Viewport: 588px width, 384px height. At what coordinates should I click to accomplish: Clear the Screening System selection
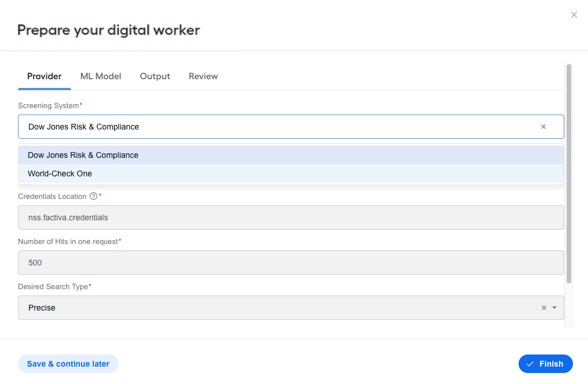[x=543, y=127]
